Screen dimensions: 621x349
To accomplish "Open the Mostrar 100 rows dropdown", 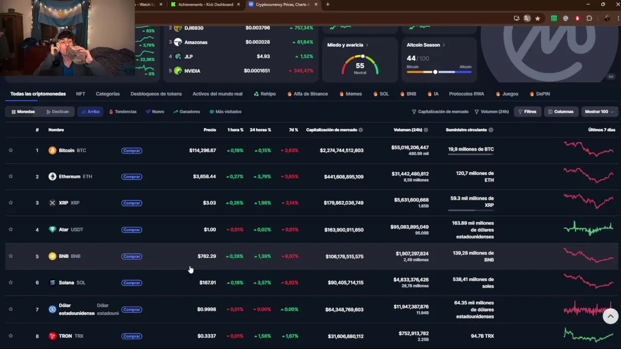I will (x=599, y=111).
